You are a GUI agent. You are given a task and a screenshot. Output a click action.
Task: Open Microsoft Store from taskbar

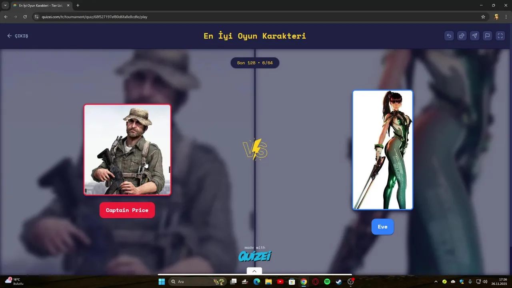coord(292,282)
